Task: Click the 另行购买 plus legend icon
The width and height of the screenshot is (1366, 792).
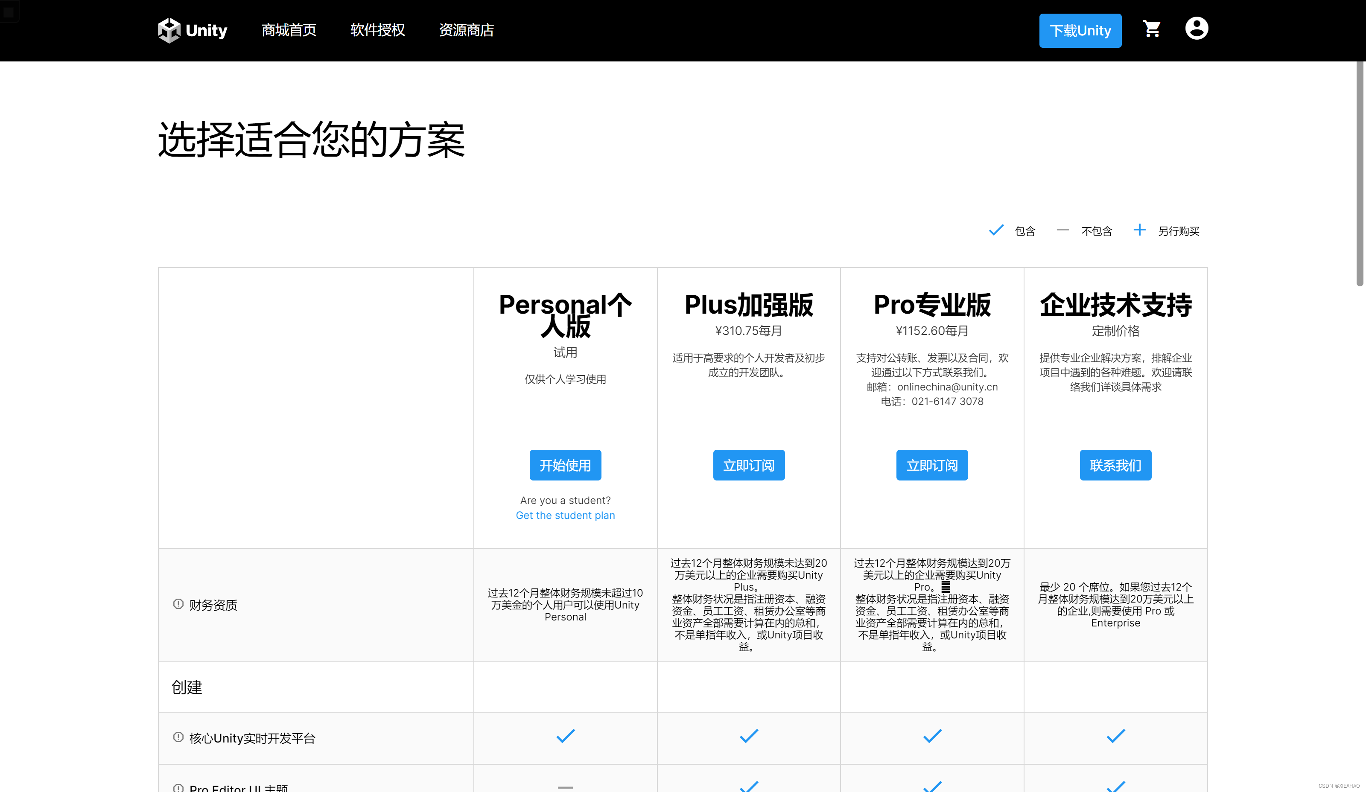Action: (x=1139, y=230)
